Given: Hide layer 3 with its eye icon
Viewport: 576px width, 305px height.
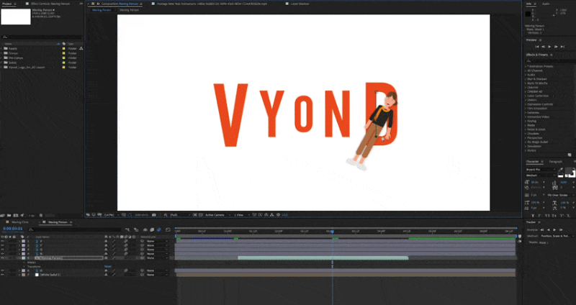Looking at the screenshot, I should point(2,249).
